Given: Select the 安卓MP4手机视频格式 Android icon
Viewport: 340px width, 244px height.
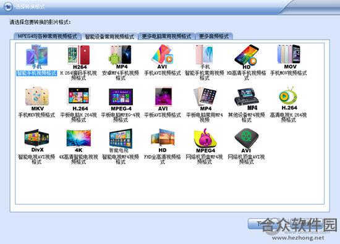Looking at the screenshot, I should click(x=121, y=57).
